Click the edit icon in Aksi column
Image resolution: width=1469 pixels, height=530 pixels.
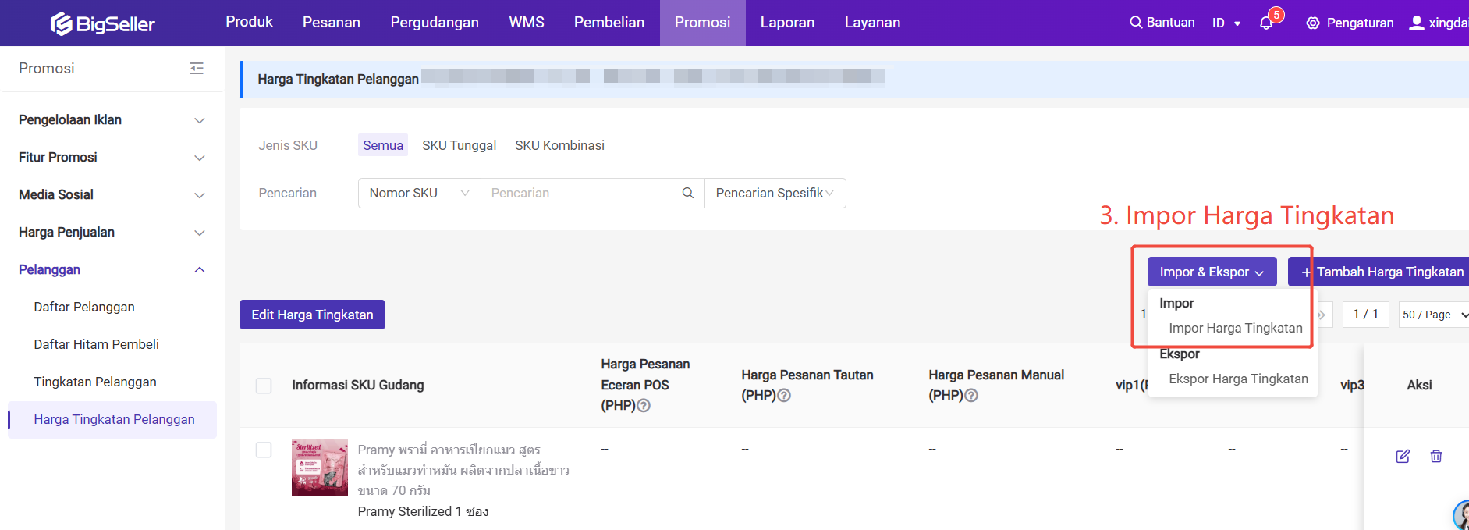1402,456
